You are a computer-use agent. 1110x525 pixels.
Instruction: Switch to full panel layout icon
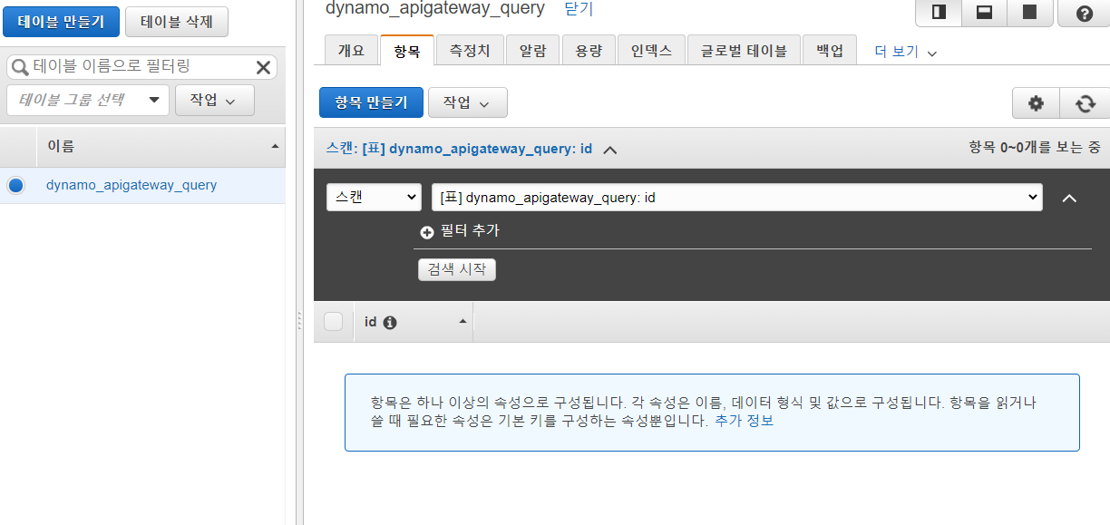point(1029,13)
